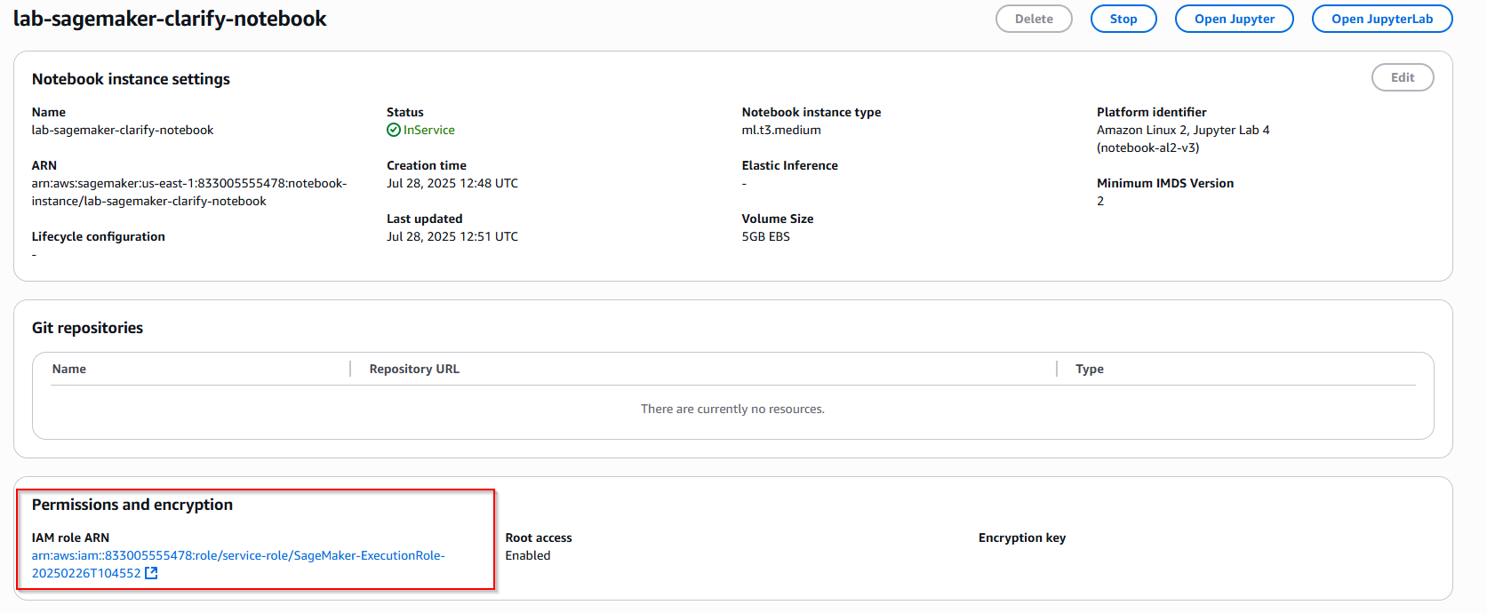Click the Lifecycle configuration label
Screen dimensions: 1487x613
click(99, 236)
